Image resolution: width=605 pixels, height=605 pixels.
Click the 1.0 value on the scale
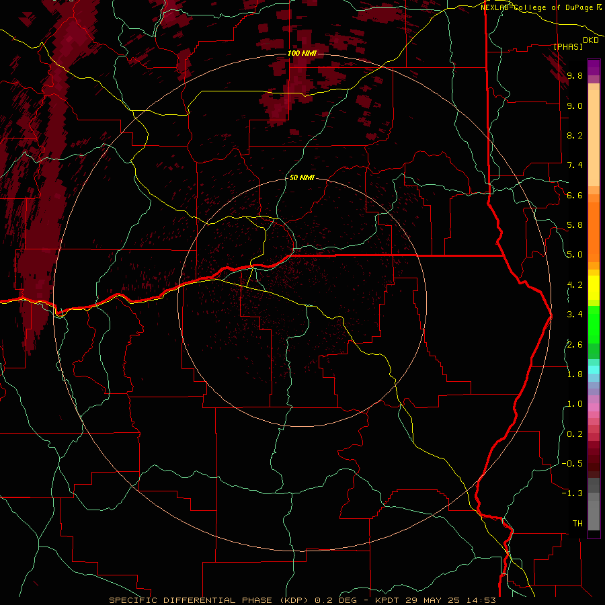click(575, 404)
